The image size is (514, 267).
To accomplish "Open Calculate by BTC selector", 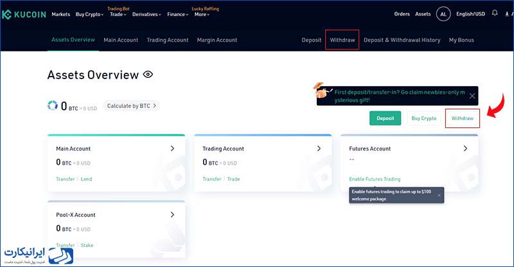I will 132,106.
